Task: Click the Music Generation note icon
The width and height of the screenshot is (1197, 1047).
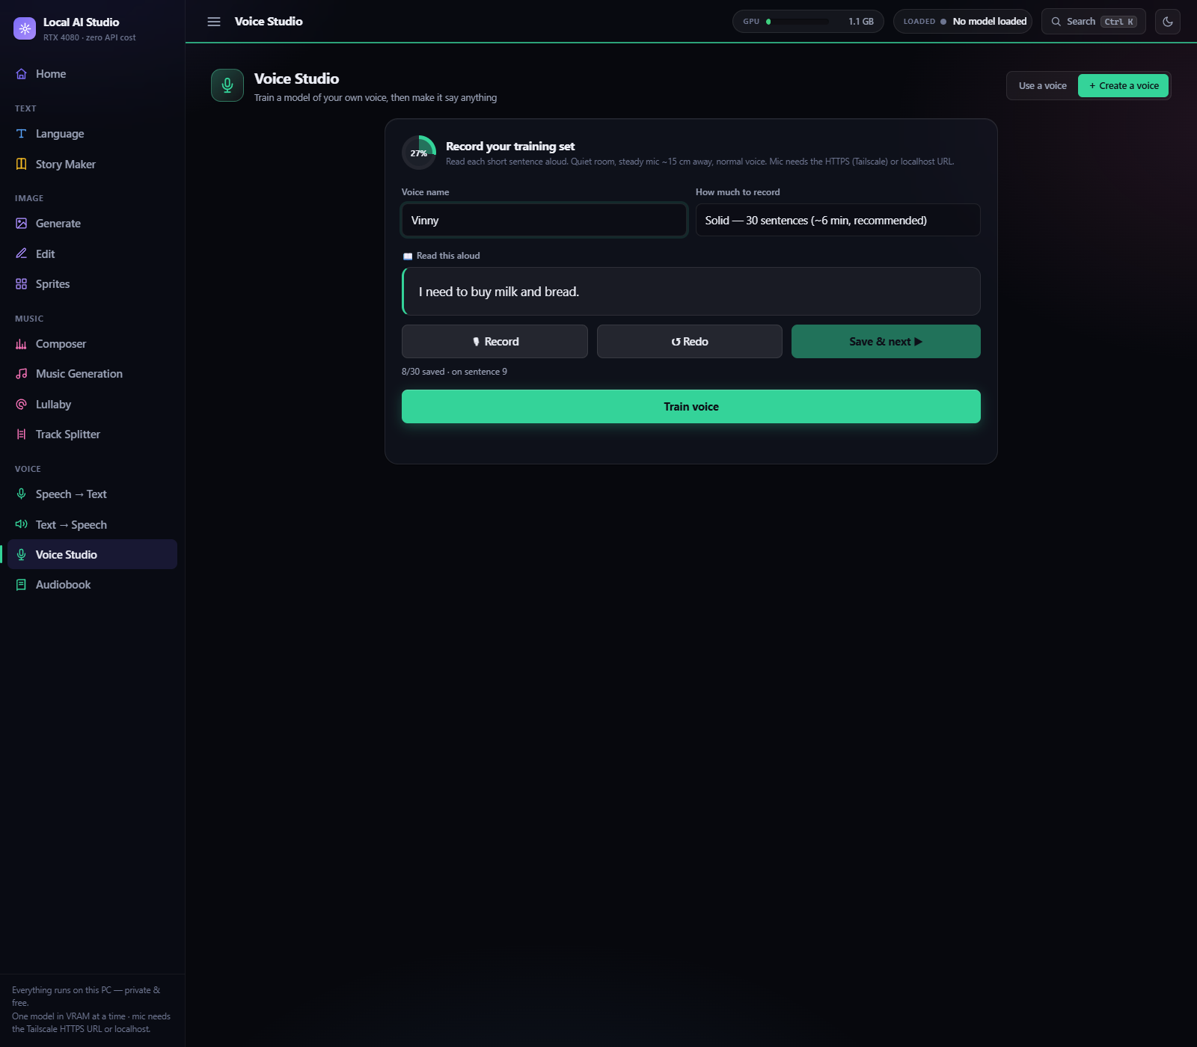Action: 22,374
